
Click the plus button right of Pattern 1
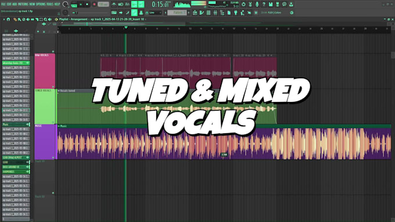189,13
